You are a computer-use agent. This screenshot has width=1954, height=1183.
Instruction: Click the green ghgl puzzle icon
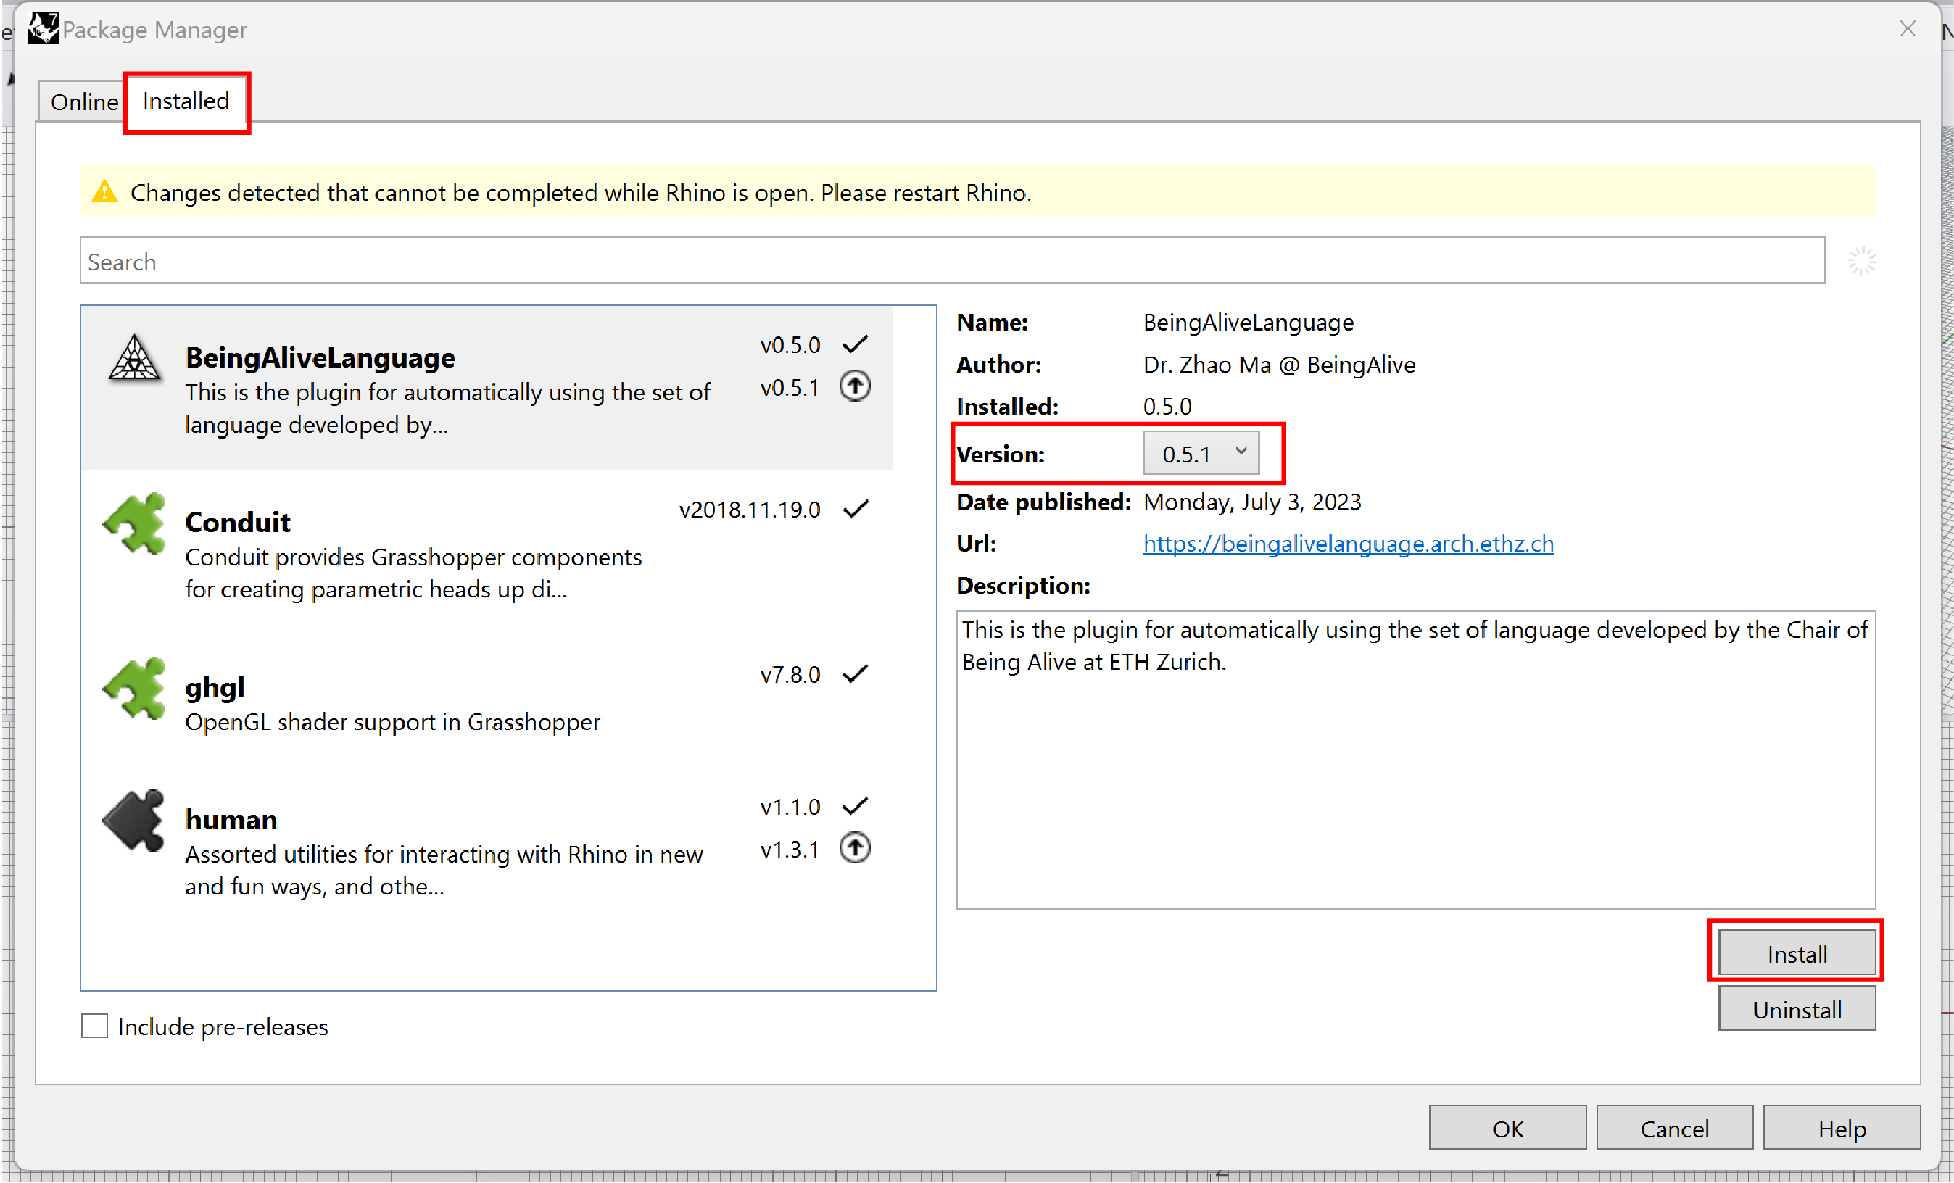pyautogui.click(x=135, y=688)
